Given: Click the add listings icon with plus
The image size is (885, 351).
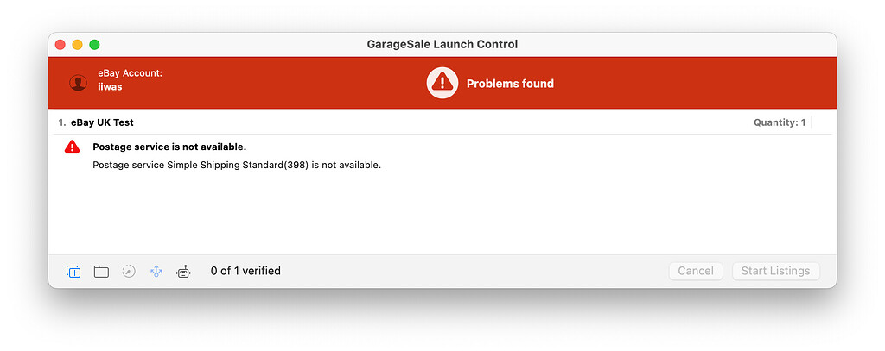Looking at the screenshot, I should tap(73, 272).
